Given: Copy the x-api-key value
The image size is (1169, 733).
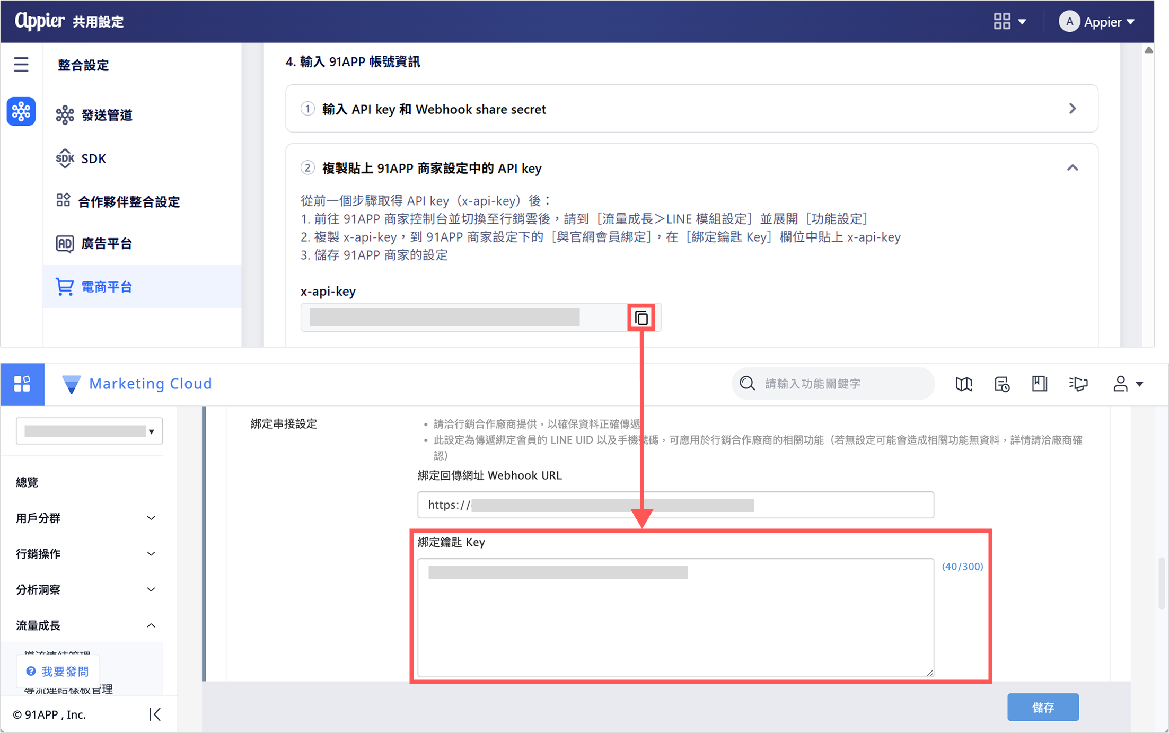Looking at the screenshot, I should pos(641,318).
